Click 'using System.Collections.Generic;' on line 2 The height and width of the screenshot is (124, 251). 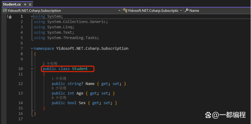pyautogui.click(x=71, y=22)
